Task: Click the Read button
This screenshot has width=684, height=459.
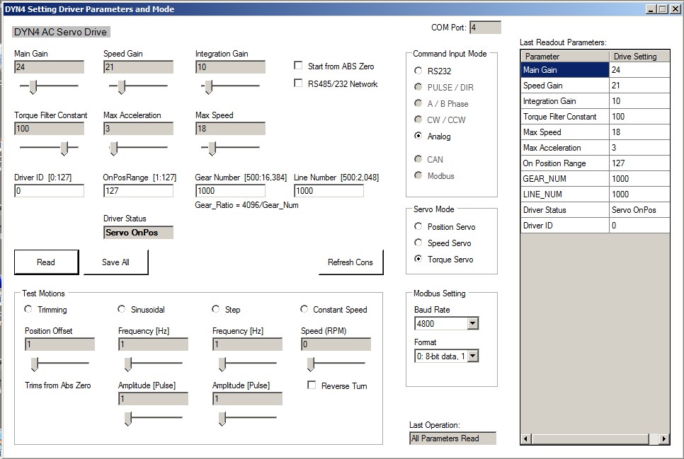Action: 46,262
